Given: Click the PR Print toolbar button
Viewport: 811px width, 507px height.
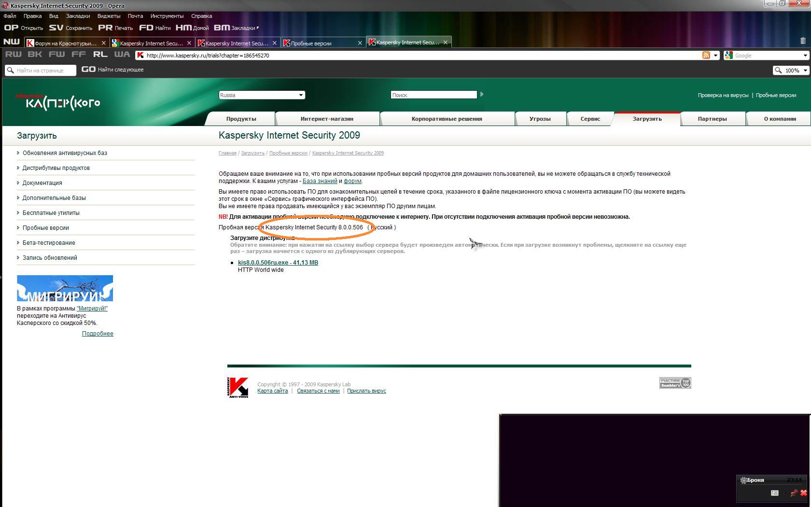Looking at the screenshot, I should 115,28.
